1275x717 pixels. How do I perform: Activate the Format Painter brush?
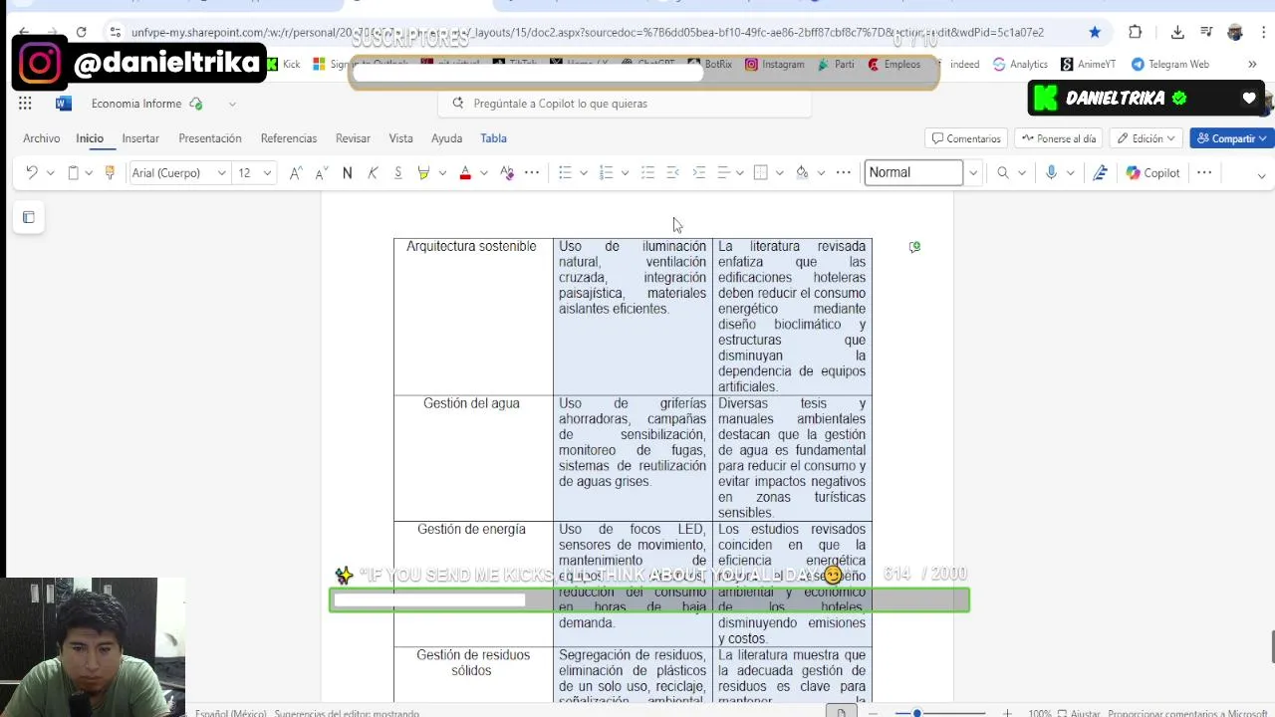[110, 173]
